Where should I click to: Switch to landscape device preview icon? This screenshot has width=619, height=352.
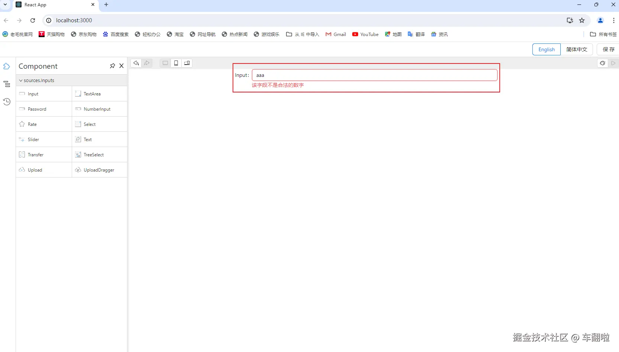tap(187, 63)
